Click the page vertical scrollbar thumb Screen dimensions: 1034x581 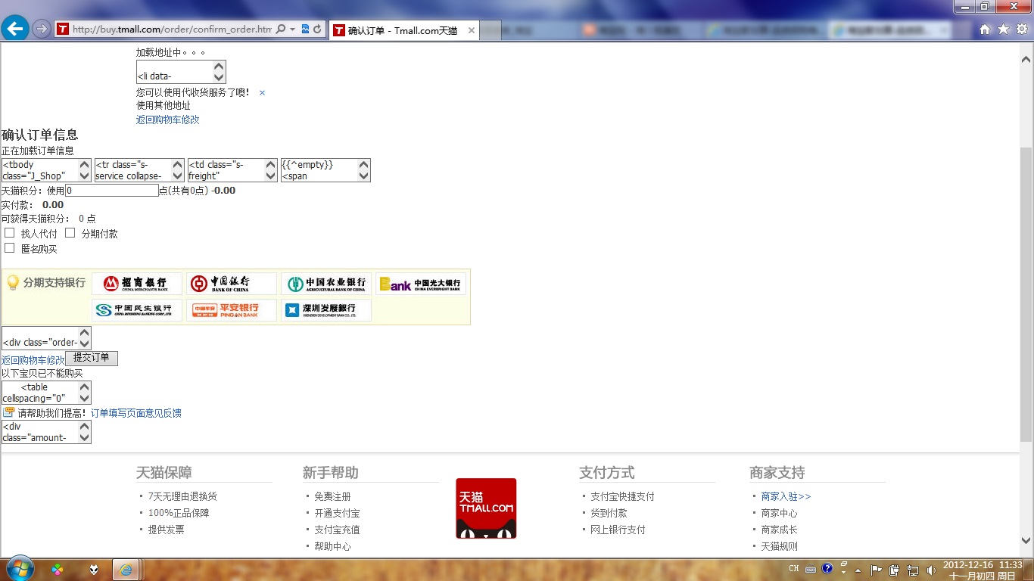coord(1026,295)
